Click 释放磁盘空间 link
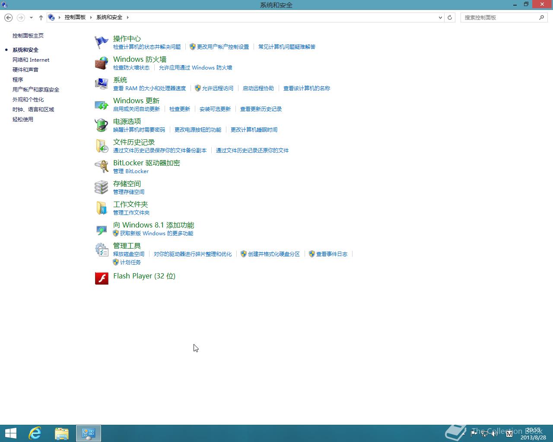This screenshot has width=553, height=442. (x=129, y=254)
